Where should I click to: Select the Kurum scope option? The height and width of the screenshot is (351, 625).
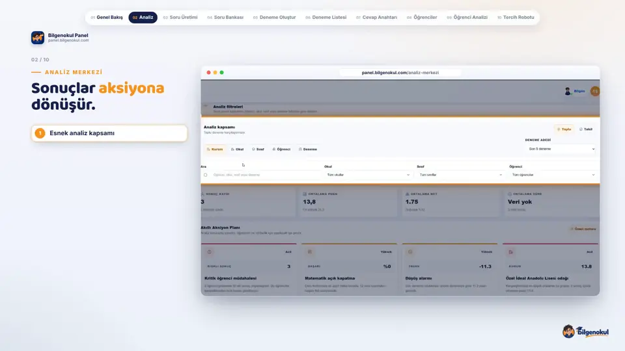[x=215, y=149]
